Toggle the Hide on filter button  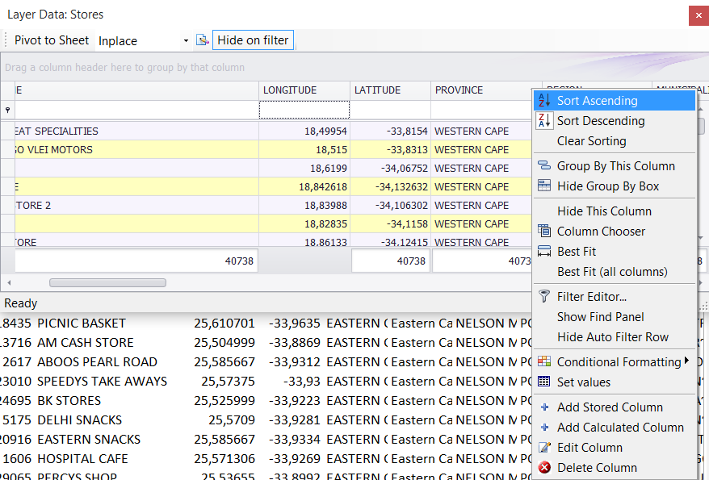pos(253,40)
